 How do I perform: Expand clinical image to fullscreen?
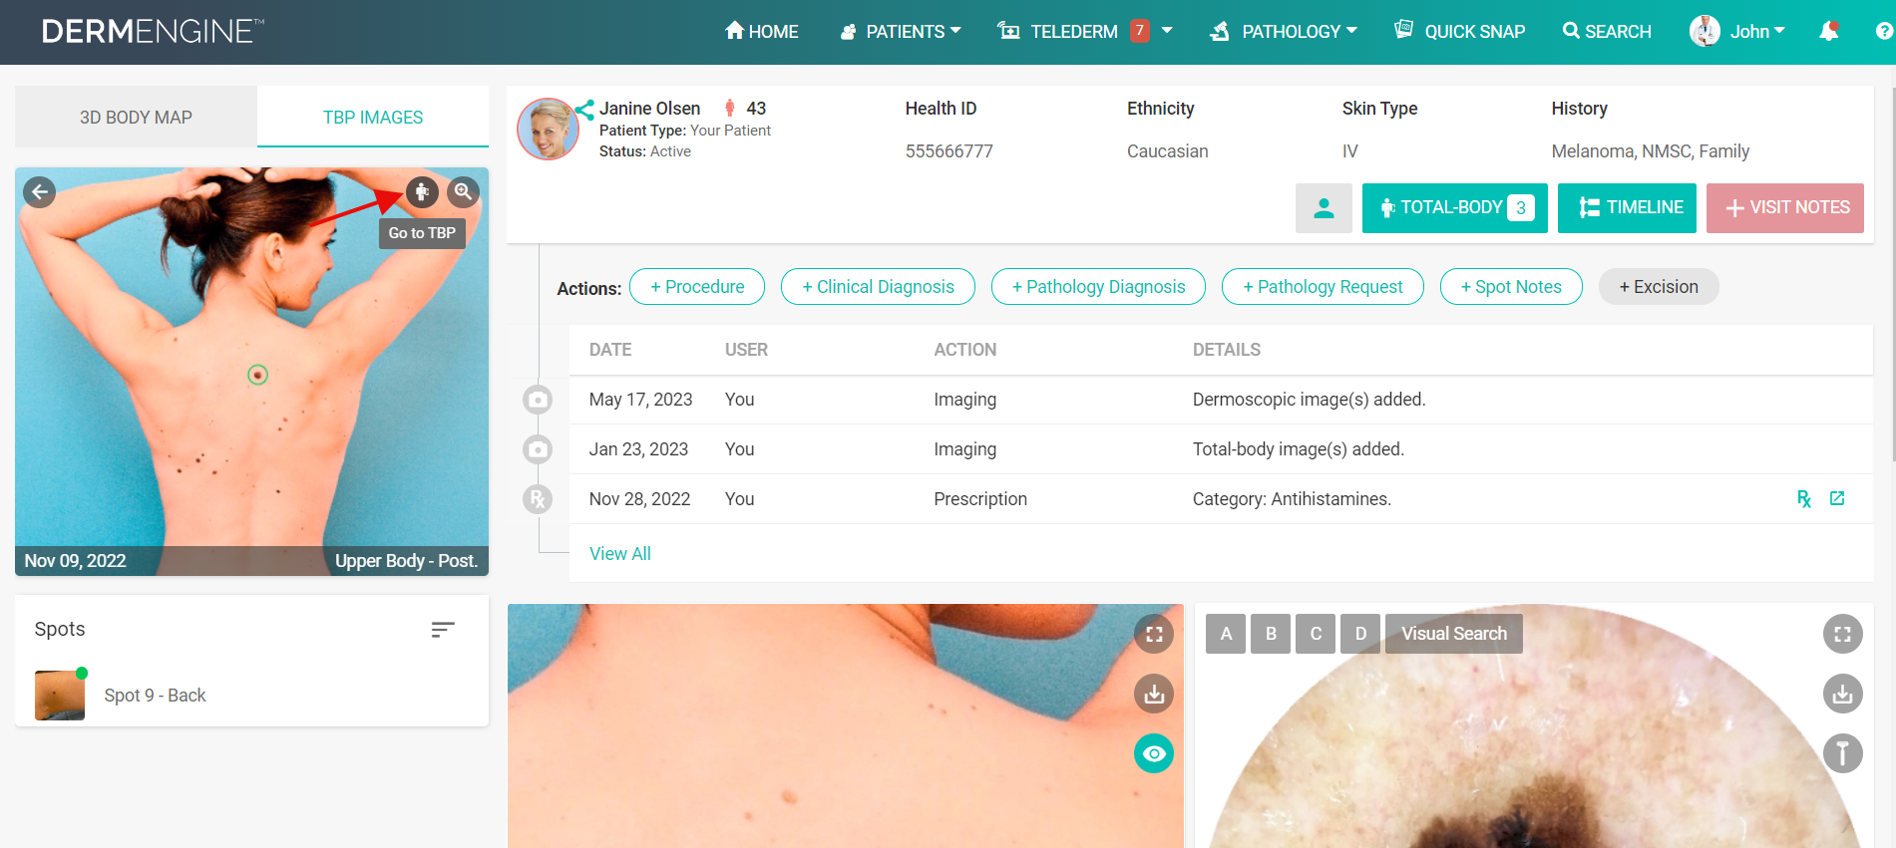(x=1154, y=634)
